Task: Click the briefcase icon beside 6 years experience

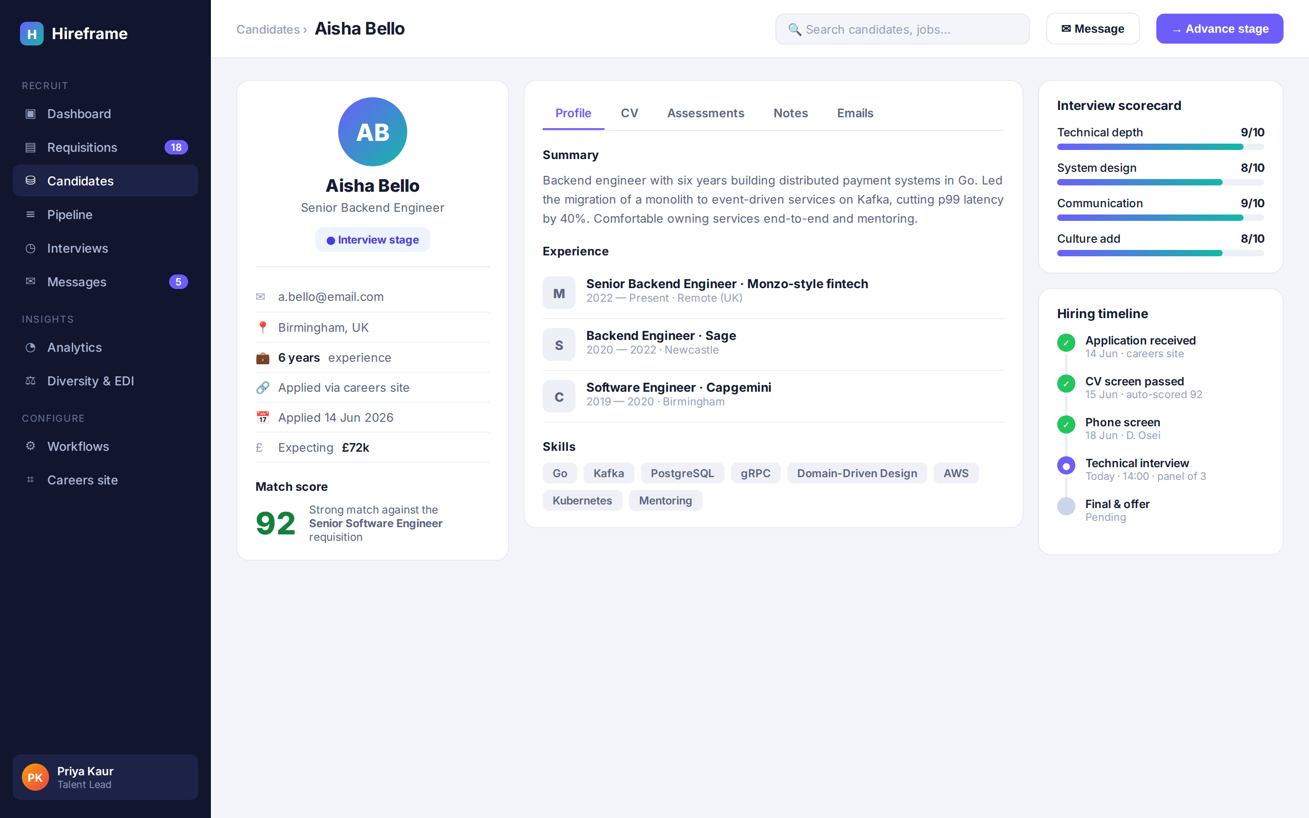Action: [262, 358]
